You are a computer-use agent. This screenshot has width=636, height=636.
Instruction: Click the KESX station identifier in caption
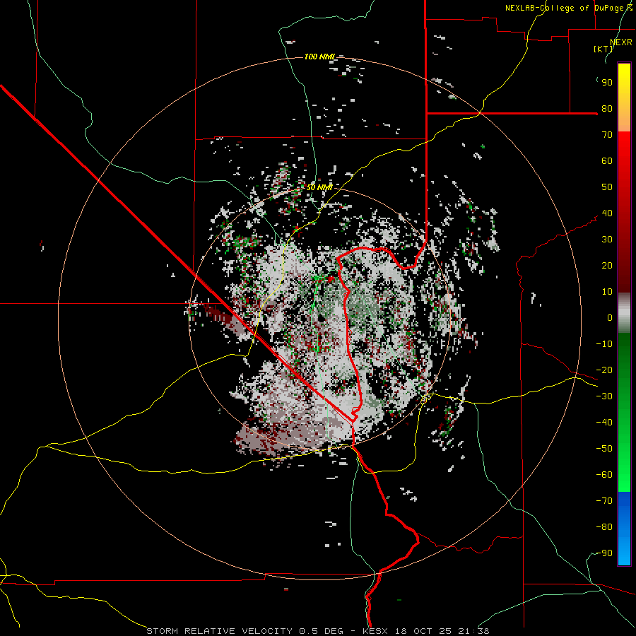(376, 631)
